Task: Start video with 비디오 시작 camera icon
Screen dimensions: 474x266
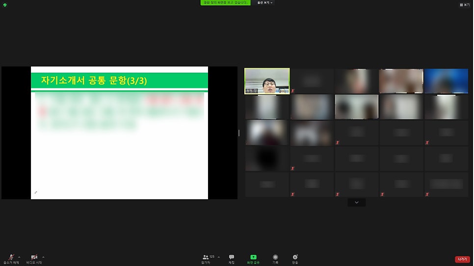Action: (x=34, y=259)
